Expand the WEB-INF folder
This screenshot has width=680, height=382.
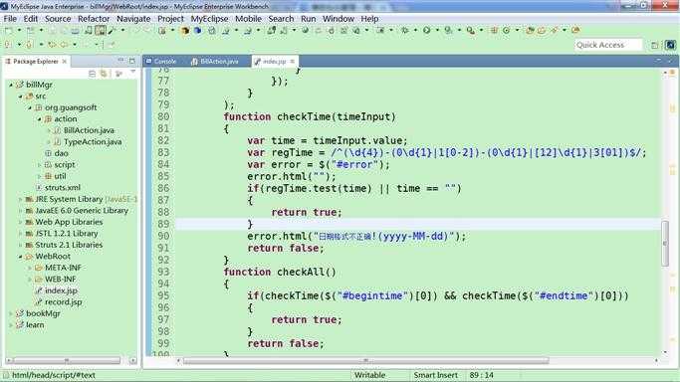(x=30, y=280)
